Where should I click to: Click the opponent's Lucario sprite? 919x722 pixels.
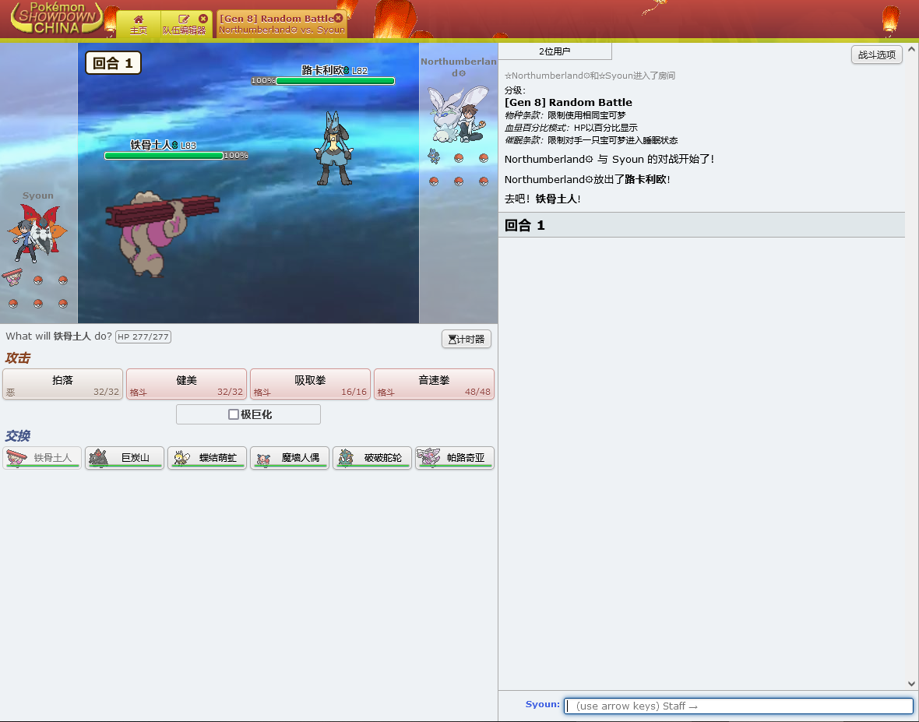[x=333, y=148]
